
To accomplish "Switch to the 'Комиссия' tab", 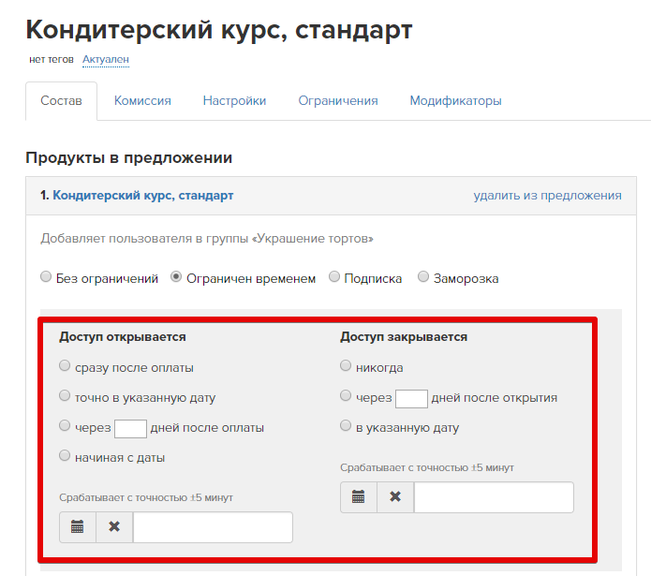I will click(x=142, y=101).
